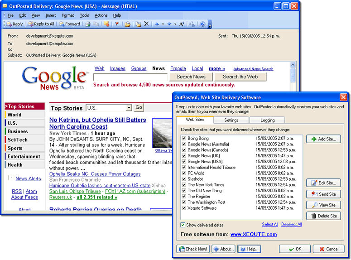This screenshot has height=260, width=351.
Task: Click the Delete Site button
Action: 323,216
